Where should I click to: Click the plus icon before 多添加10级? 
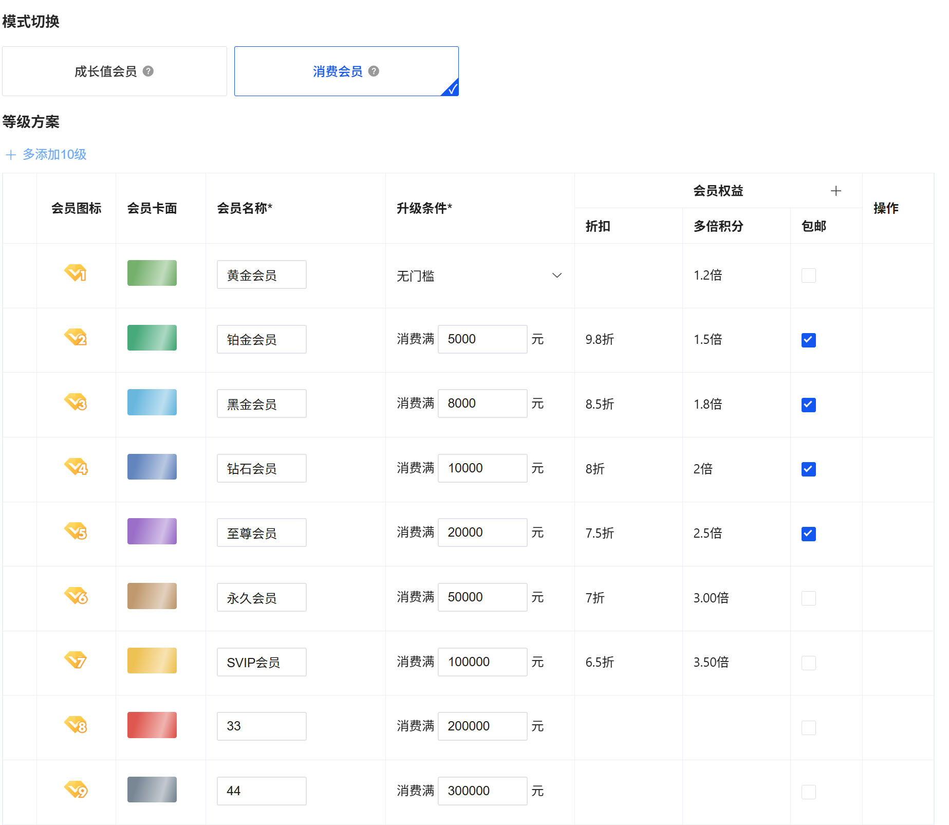(x=10, y=154)
